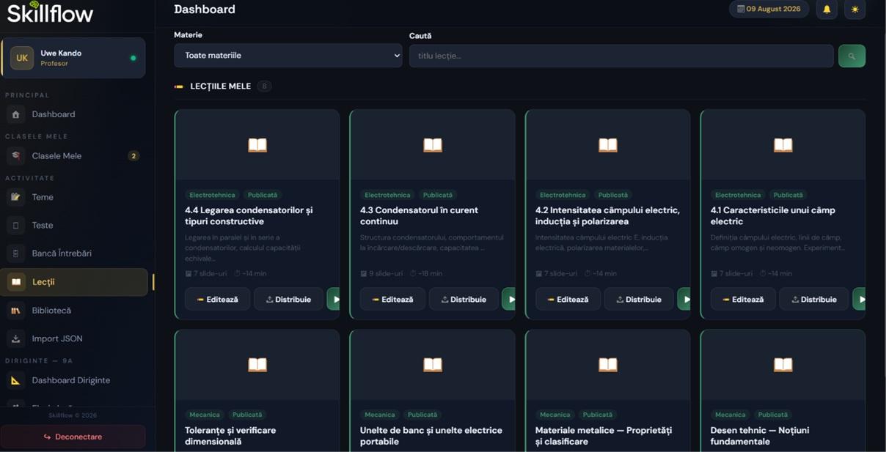The width and height of the screenshot is (889, 452).
Task: Open lesson title 4.3 Condensatorul în curent continuu
Action: point(420,217)
